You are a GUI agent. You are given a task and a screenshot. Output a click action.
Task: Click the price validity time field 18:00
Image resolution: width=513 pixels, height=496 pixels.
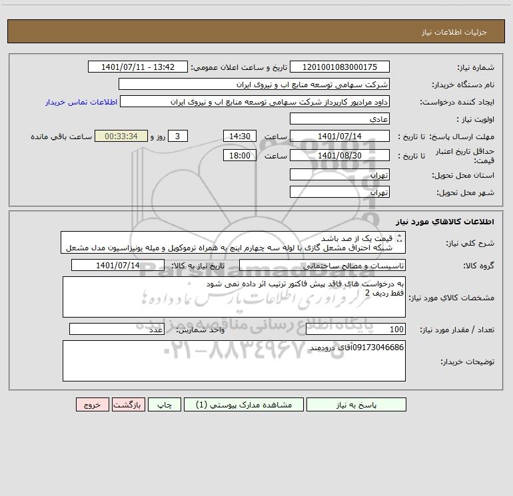[239, 155]
